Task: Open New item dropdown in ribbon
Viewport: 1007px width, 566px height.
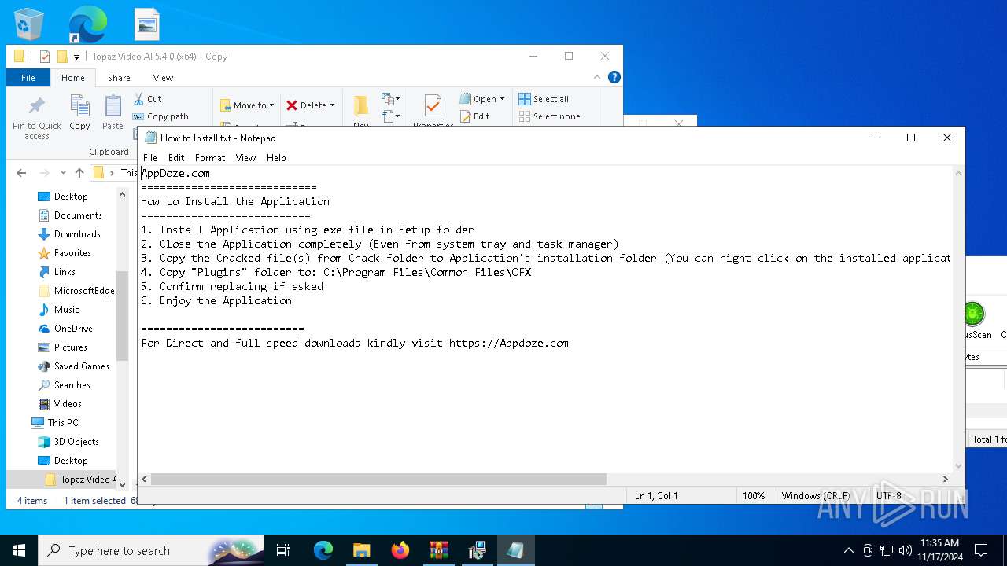Action: 391,99
